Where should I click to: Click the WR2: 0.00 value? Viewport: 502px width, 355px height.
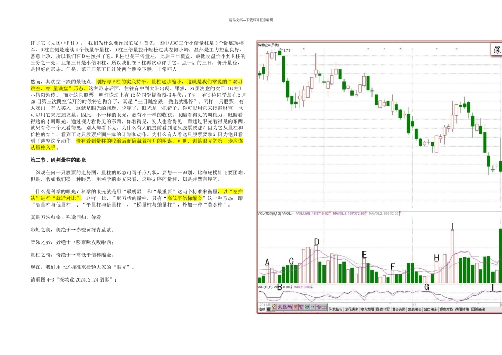click(x=303, y=287)
